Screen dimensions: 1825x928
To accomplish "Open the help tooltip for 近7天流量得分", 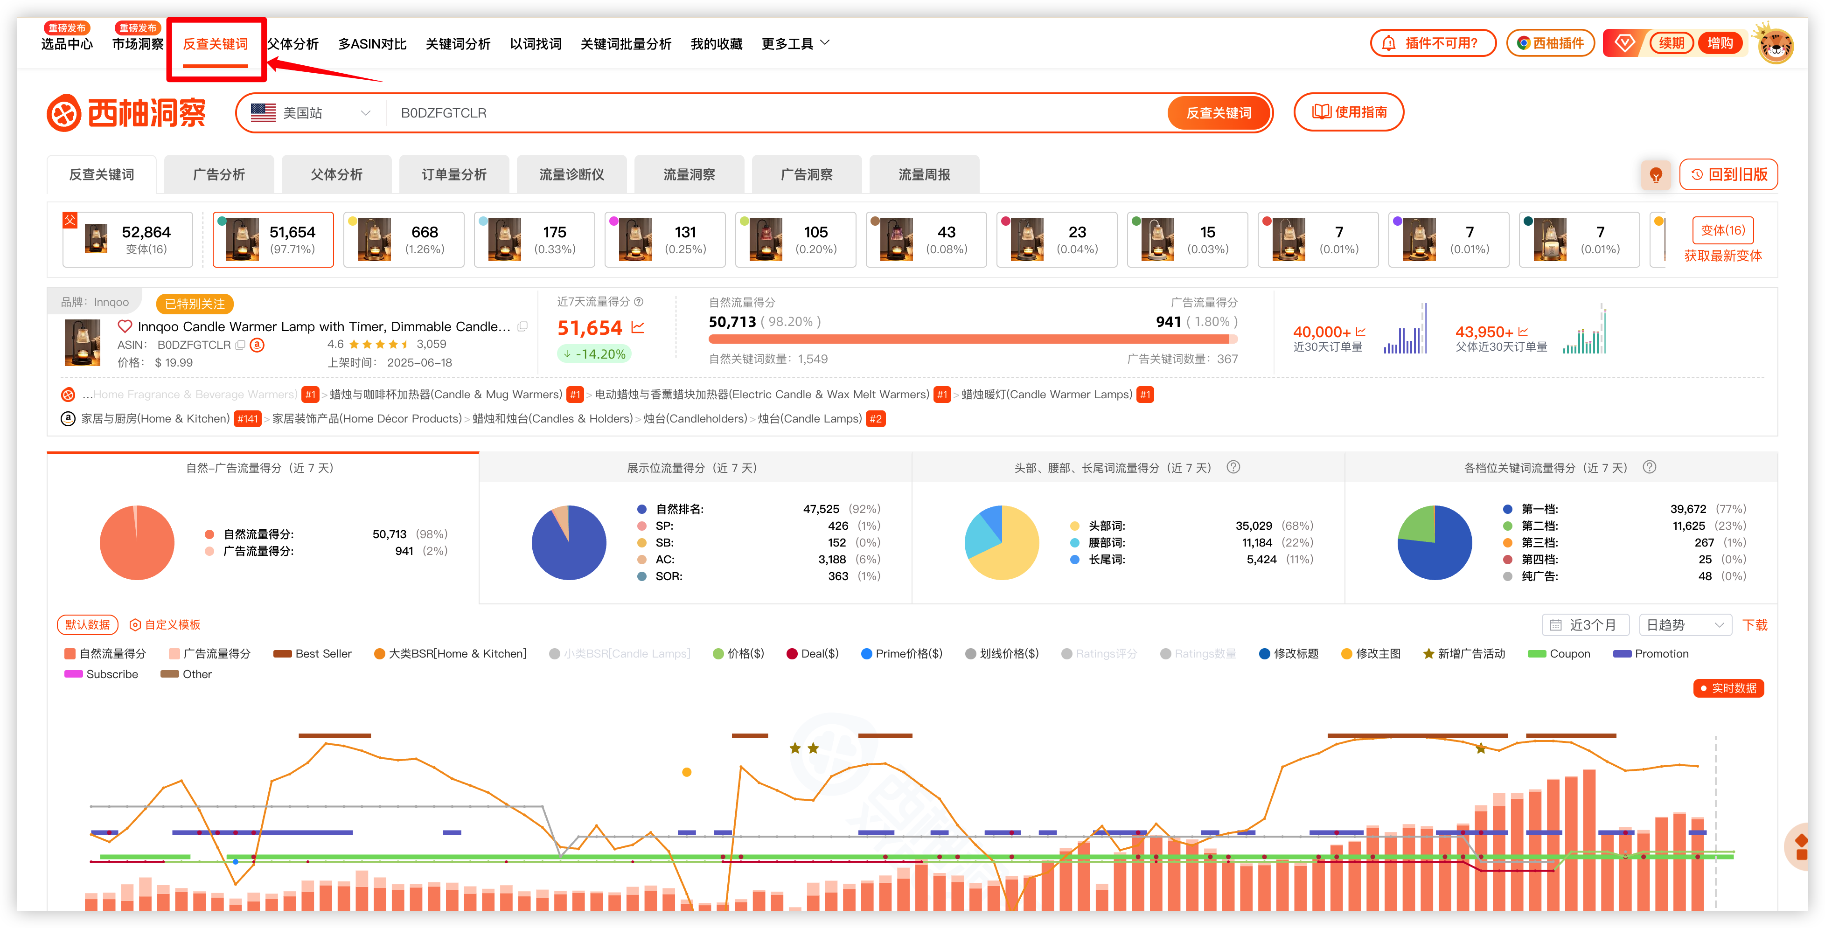I will (x=638, y=302).
